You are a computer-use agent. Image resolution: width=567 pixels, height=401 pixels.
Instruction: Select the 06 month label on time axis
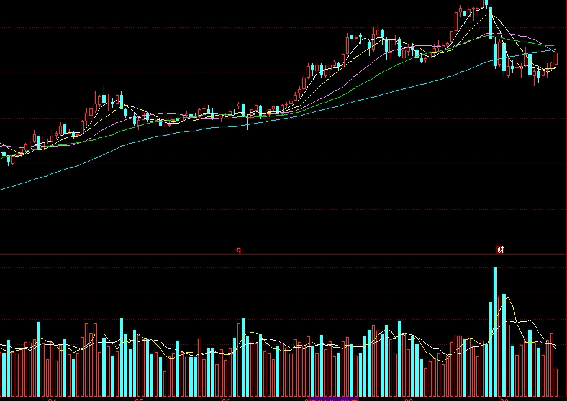pyautogui.click(x=226, y=400)
